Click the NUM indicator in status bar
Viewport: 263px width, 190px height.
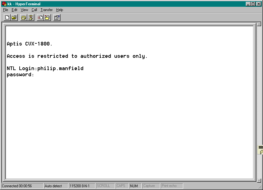tap(135, 186)
